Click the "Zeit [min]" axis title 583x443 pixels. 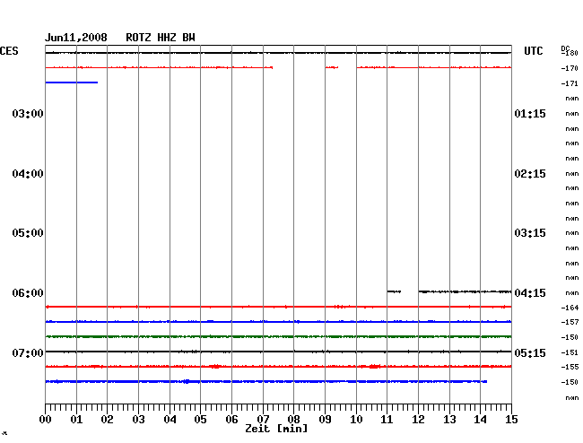click(x=276, y=429)
